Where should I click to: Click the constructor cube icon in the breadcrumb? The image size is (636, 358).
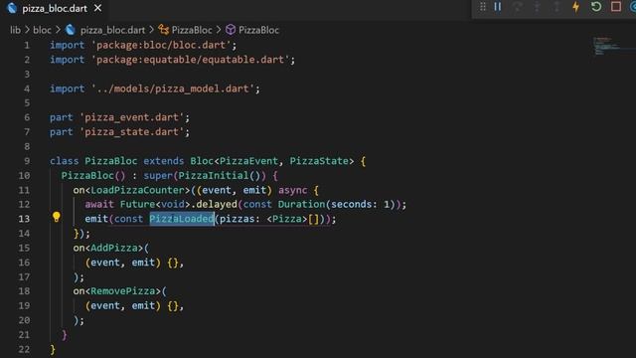(231, 30)
